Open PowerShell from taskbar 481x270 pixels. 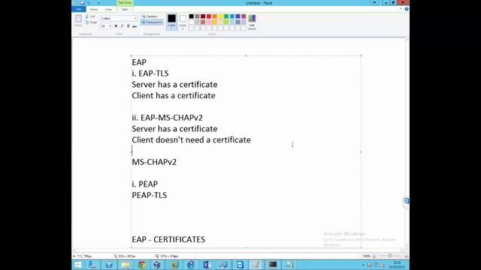109,265
